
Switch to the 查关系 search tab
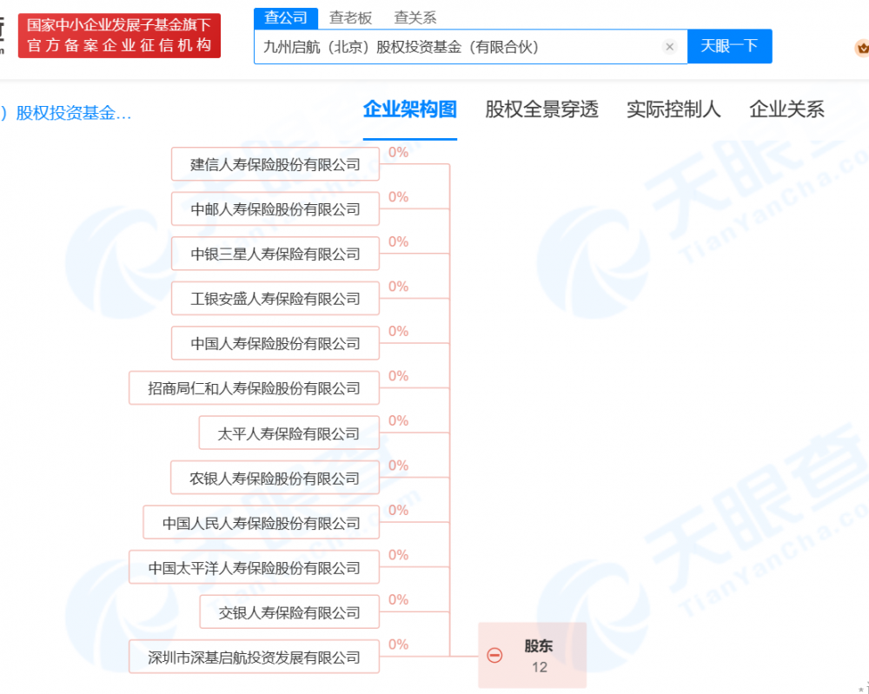415,17
